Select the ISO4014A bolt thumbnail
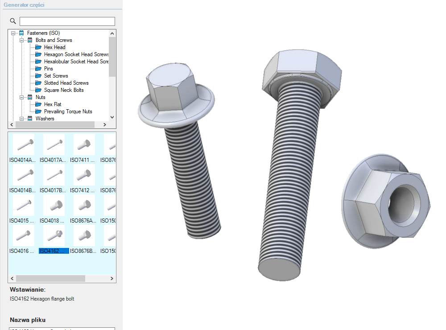 point(24,144)
